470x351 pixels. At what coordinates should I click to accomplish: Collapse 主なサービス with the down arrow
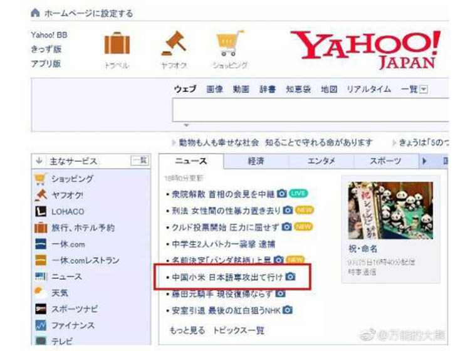coord(39,161)
